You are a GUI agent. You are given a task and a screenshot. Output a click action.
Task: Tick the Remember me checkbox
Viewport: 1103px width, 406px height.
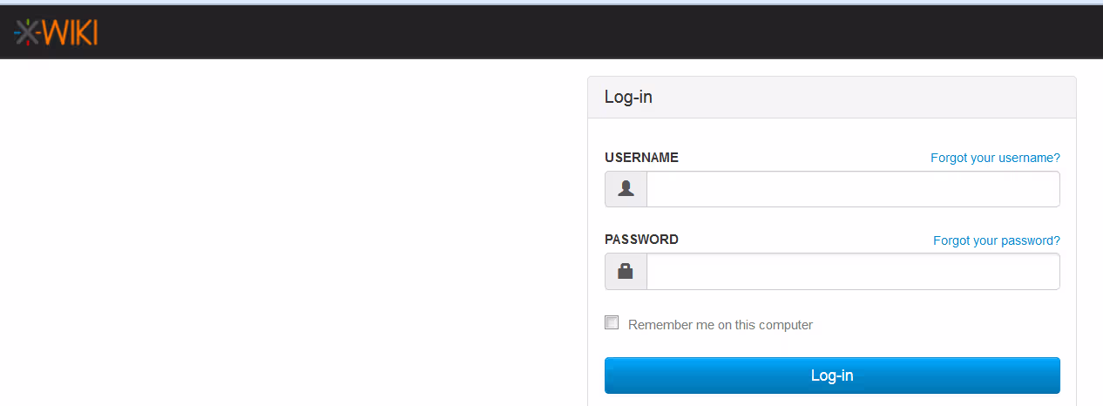612,323
